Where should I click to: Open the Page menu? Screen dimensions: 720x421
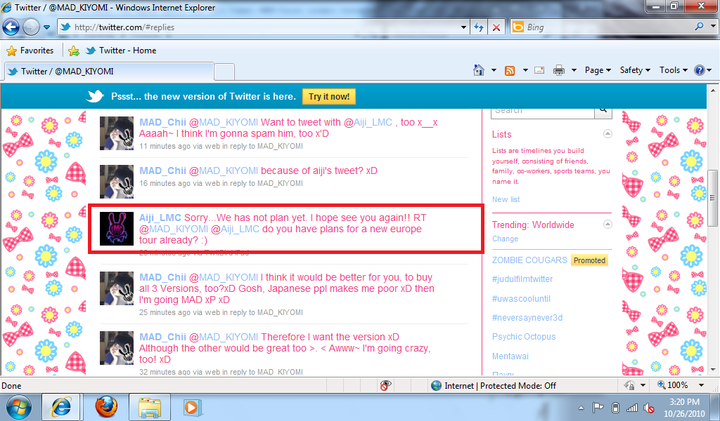(x=598, y=70)
